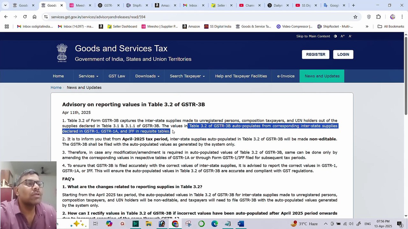Switch to the Seller tab

pos(222,5)
